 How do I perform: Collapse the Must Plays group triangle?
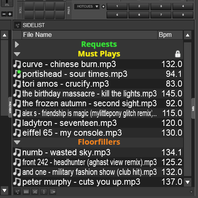[x=17, y=54]
